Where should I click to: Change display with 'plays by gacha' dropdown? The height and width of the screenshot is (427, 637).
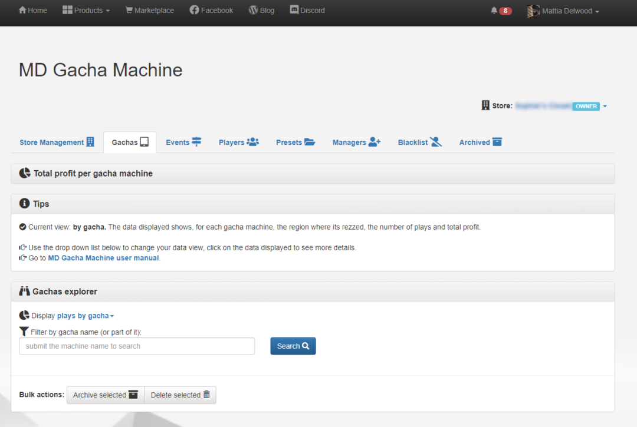click(85, 315)
